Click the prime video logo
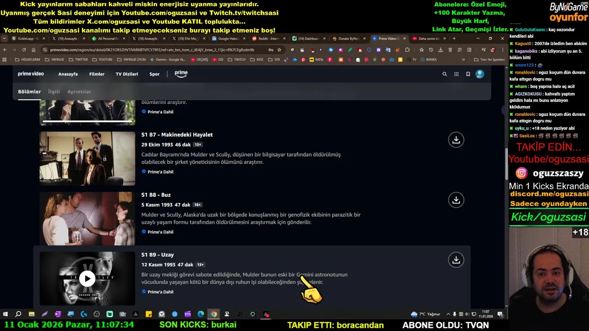Viewport: 589px width, 331px height. click(x=31, y=74)
